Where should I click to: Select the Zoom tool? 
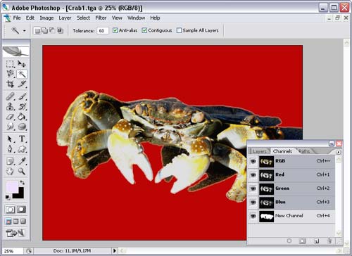[x=22, y=172]
